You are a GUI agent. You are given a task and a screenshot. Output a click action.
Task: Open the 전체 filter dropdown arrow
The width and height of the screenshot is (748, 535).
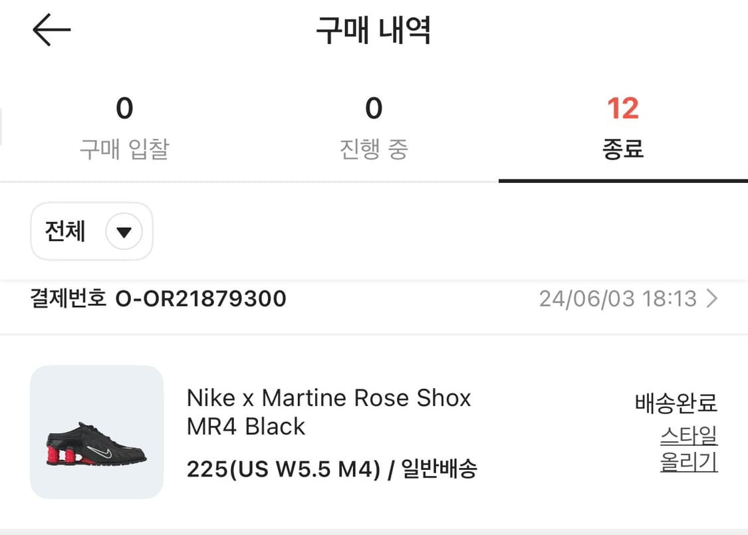coord(124,232)
